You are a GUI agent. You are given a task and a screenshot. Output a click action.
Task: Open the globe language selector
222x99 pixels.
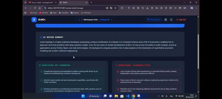click(x=166, y=20)
